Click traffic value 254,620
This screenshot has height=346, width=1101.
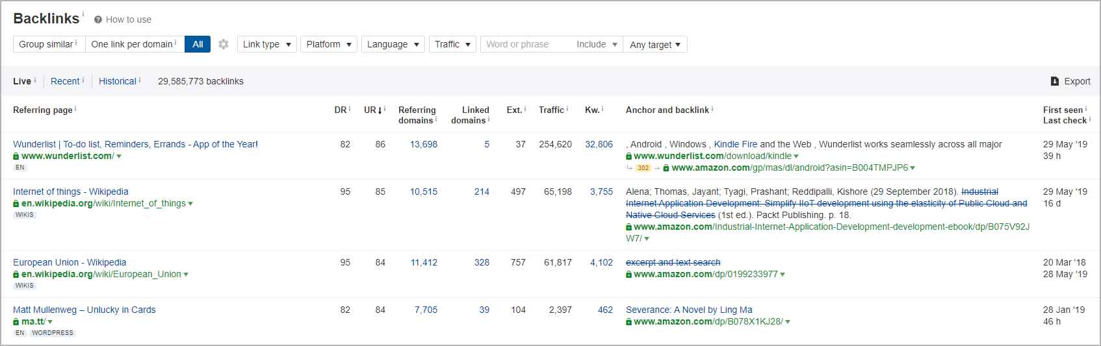tap(555, 144)
